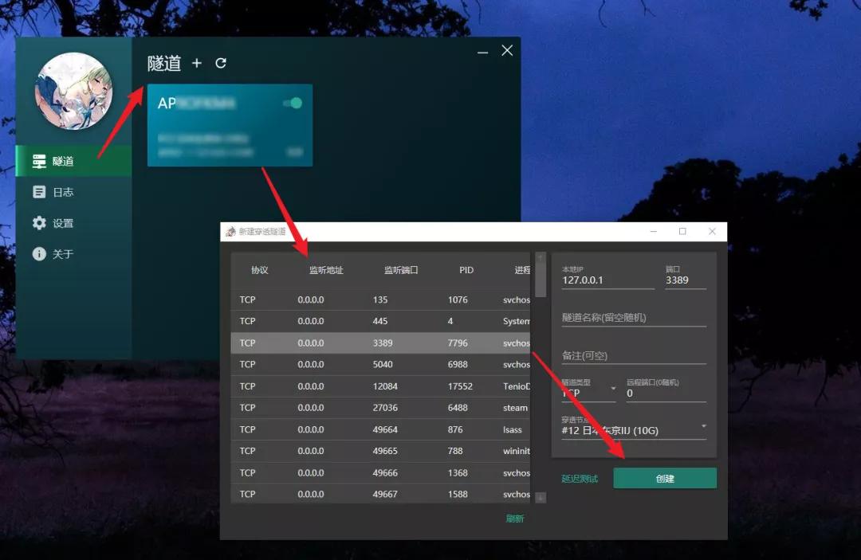Click the plus icon to add tunnel
861x560 pixels.
pyautogui.click(x=197, y=64)
